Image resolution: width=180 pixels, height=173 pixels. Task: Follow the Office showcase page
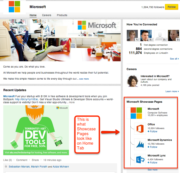(x=152, y=132)
